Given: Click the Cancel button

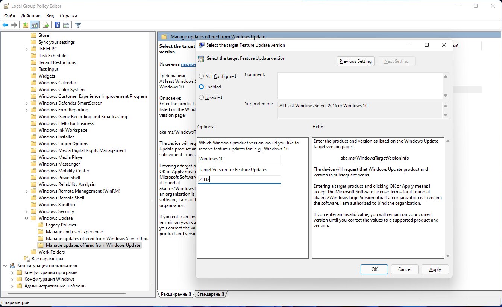Looking at the screenshot, I should [405, 269].
